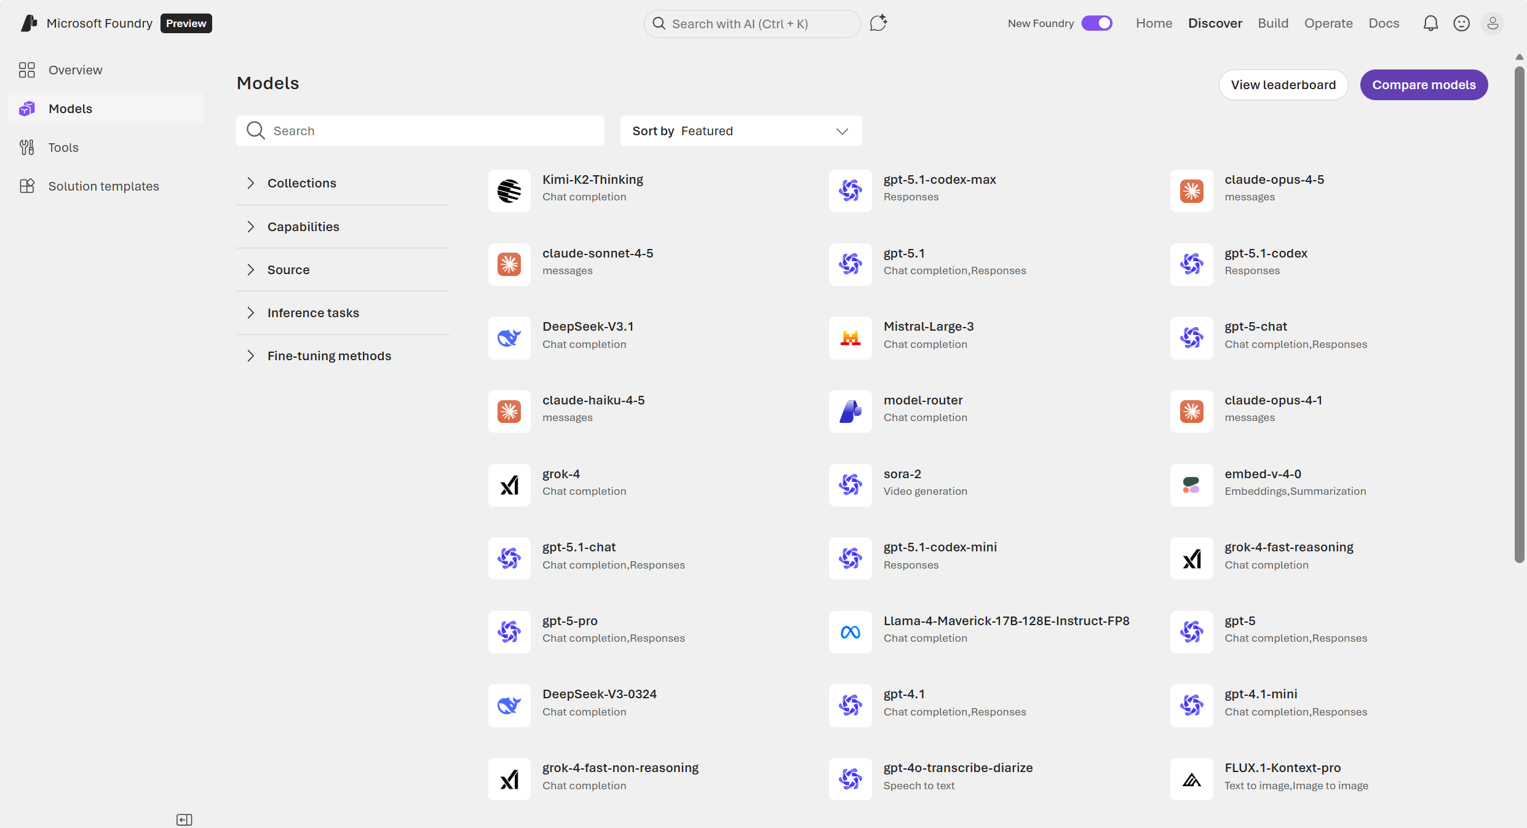Open the feedback smiley icon
Viewport: 1527px width, 828px height.
tap(1461, 23)
